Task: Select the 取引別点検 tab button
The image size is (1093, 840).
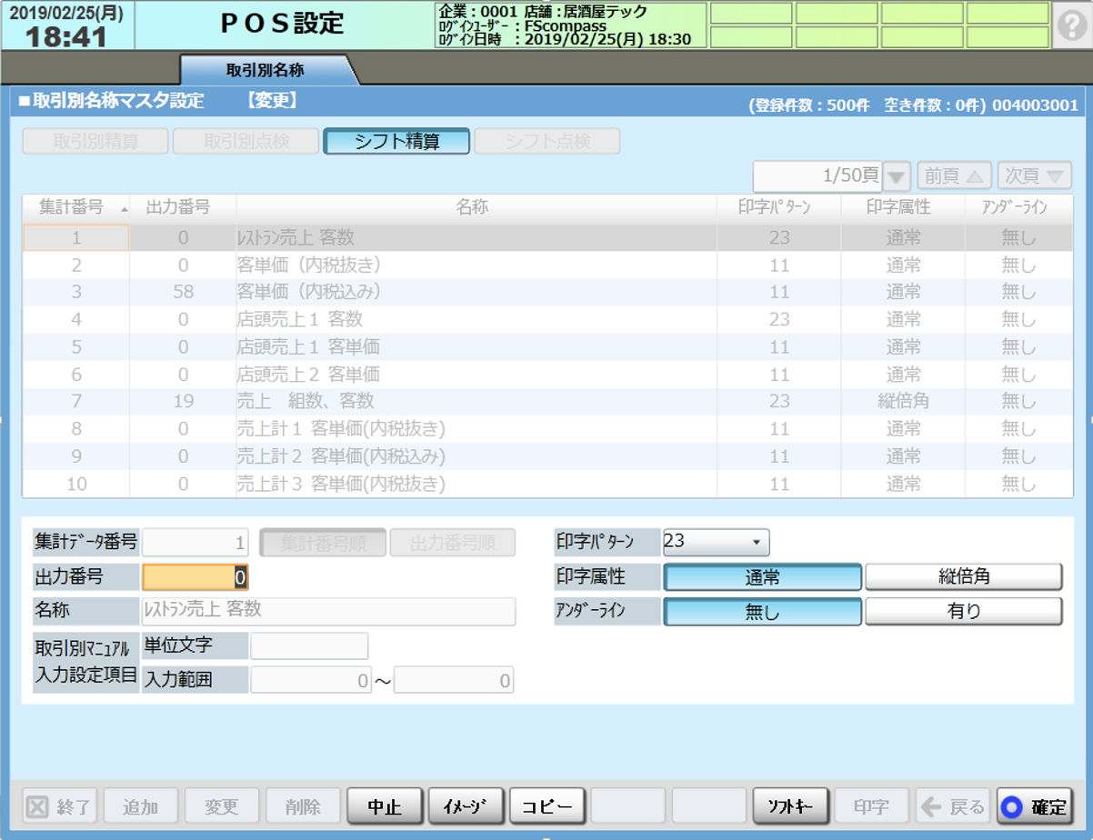Action: point(246,141)
